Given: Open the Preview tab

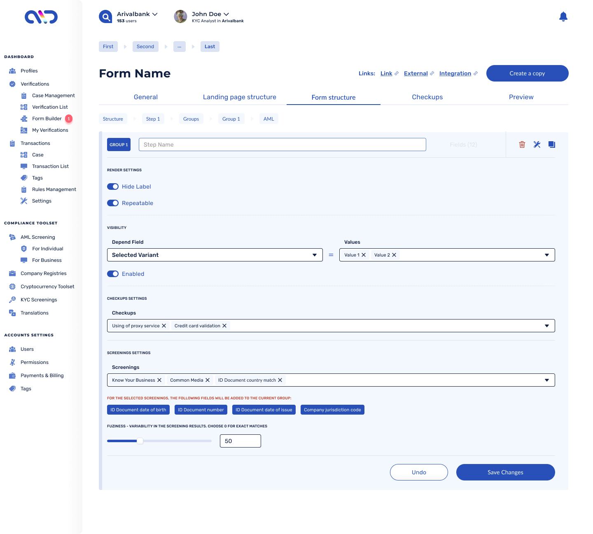Looking at the screenshot, I should (521, 97).
